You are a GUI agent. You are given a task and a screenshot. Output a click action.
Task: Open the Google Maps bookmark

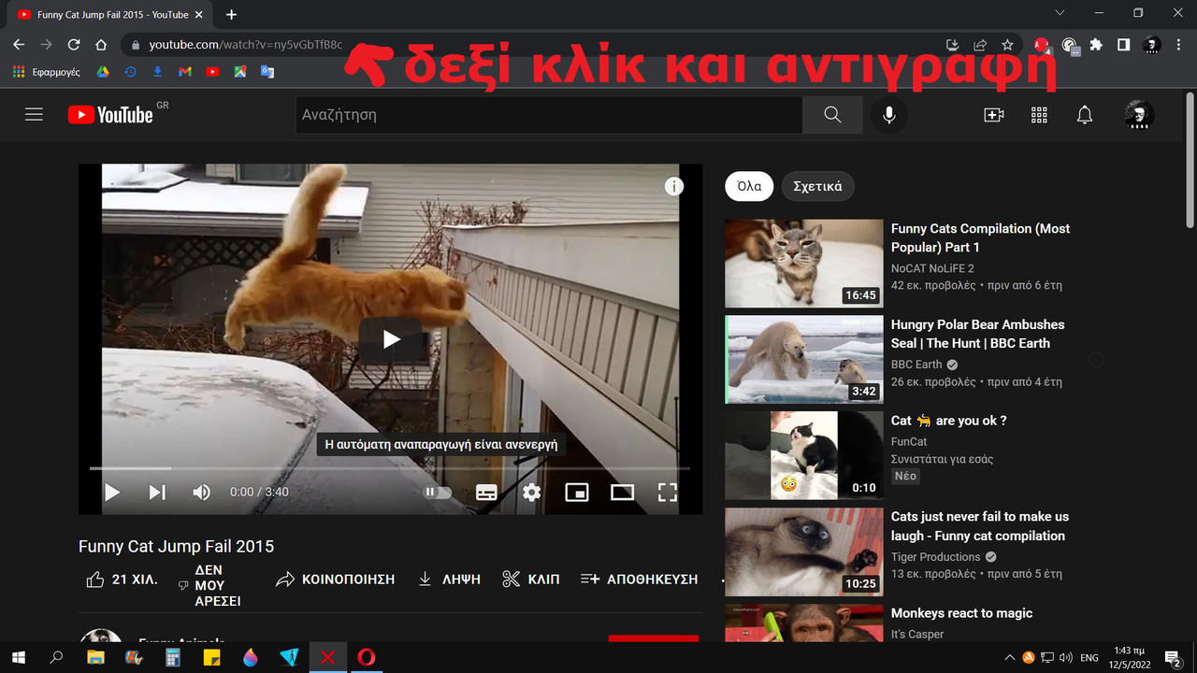[x=240, y=72]
